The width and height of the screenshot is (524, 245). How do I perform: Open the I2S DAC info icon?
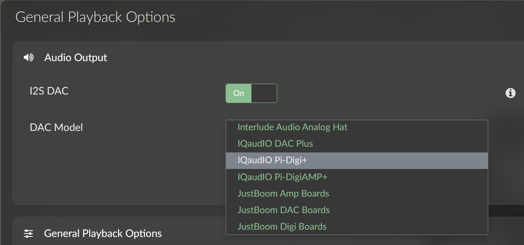[x=510, y=93]
